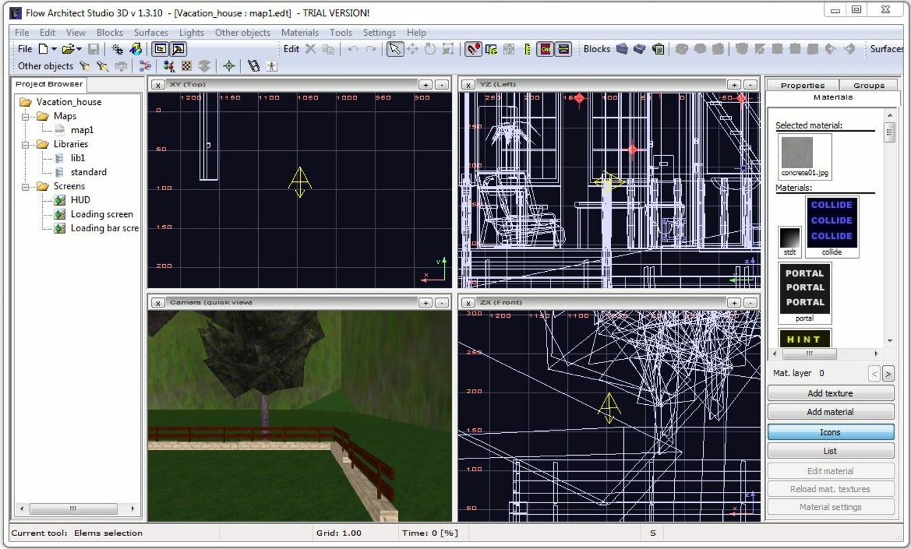Open the Lights menu
Viewport: 911px width, 549px height.
point(192,32)
